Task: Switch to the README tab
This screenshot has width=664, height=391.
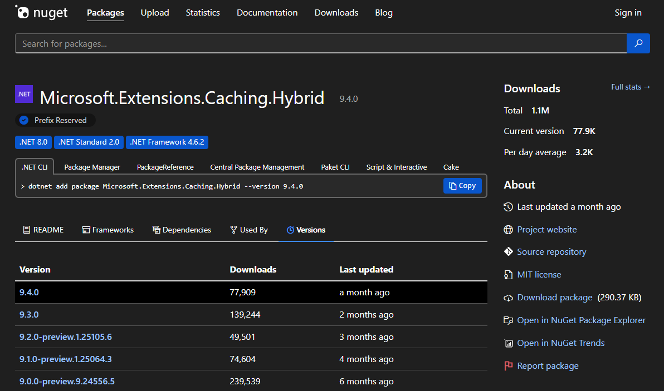Action: pyautogui.click(x=43, y=230)
